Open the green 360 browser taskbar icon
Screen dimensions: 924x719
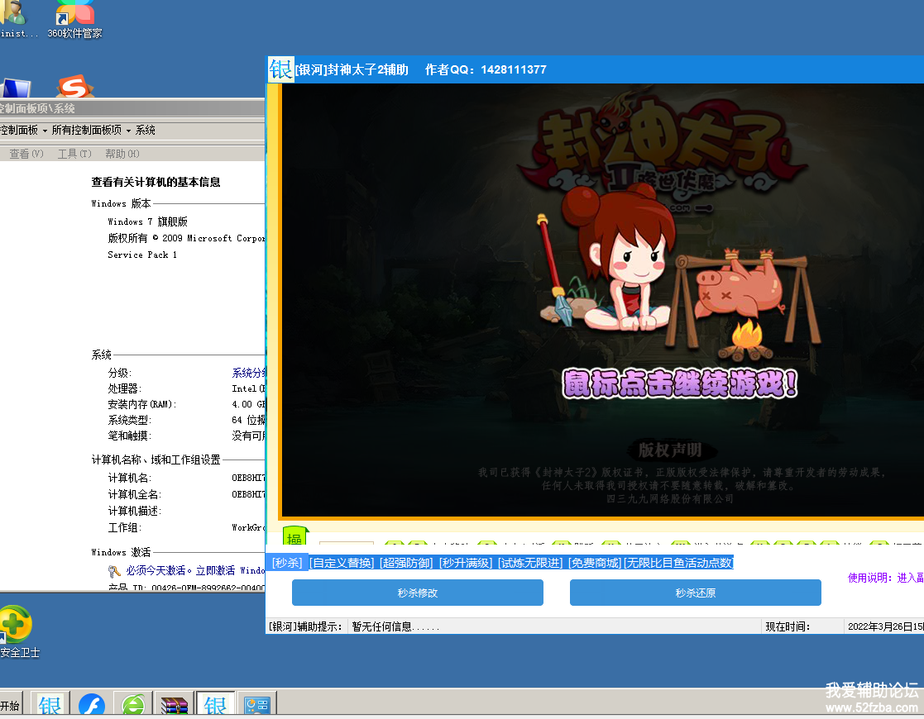133,704
